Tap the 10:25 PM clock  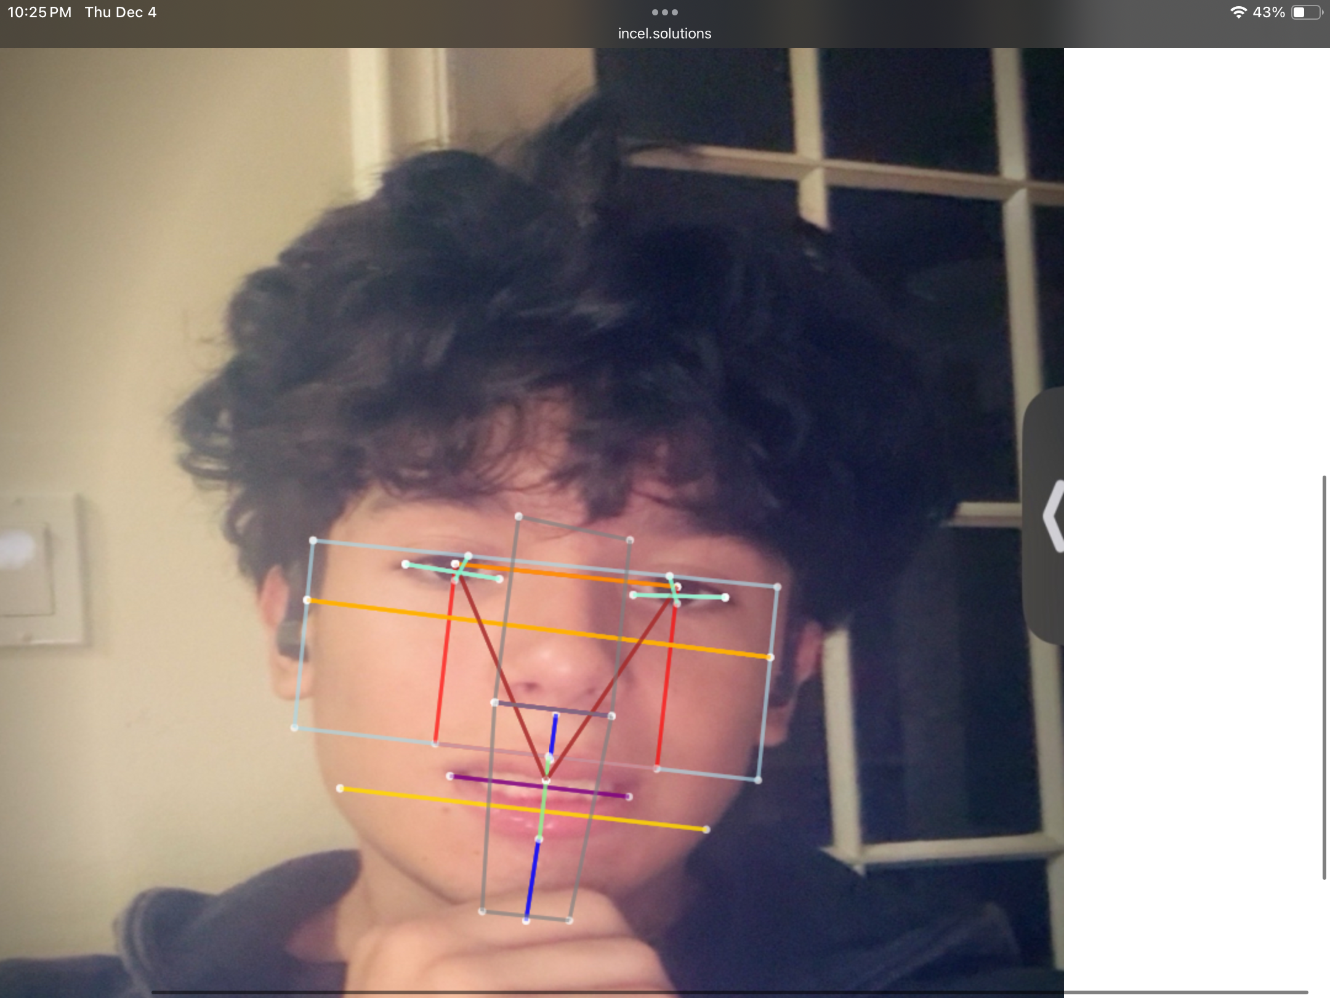pos(39,12)
